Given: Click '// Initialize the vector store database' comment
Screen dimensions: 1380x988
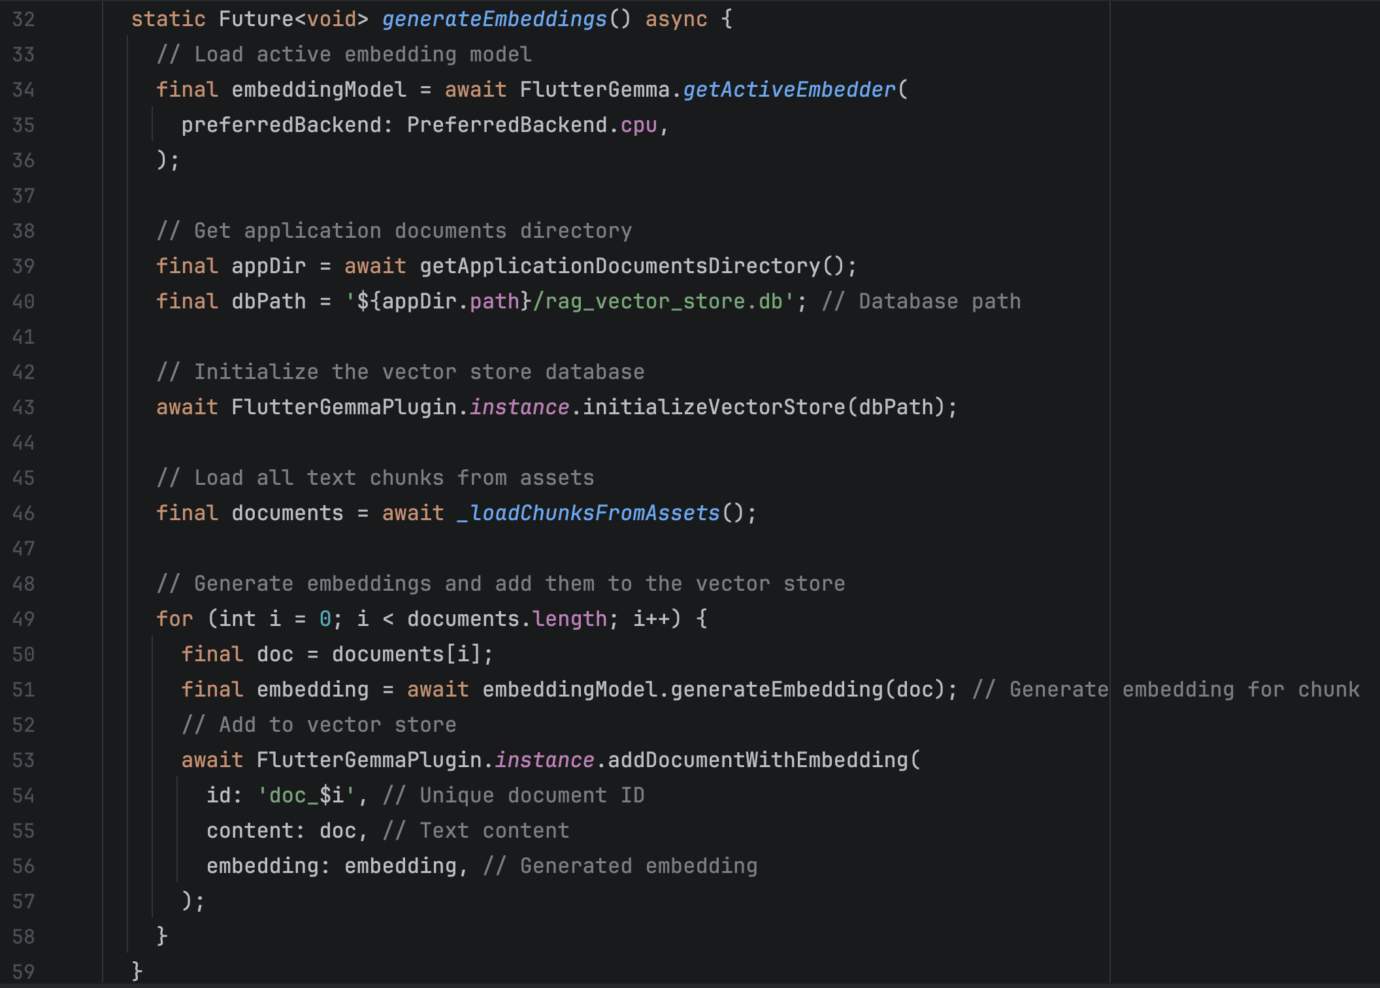Looking at the screenshot, I should pos(401,372).
